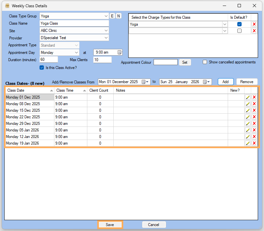The width and height of the screenshot is (264, 231).
Task: Open calendar picker for the end date
Action: [206, 82]
